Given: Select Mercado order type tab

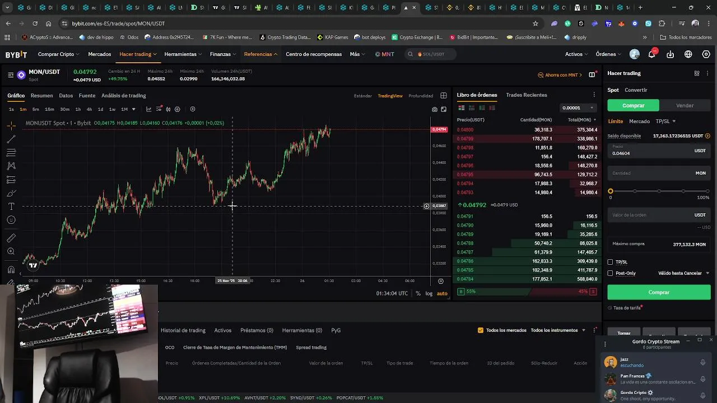Looking at the screenshot, I should tap(639, 121).
